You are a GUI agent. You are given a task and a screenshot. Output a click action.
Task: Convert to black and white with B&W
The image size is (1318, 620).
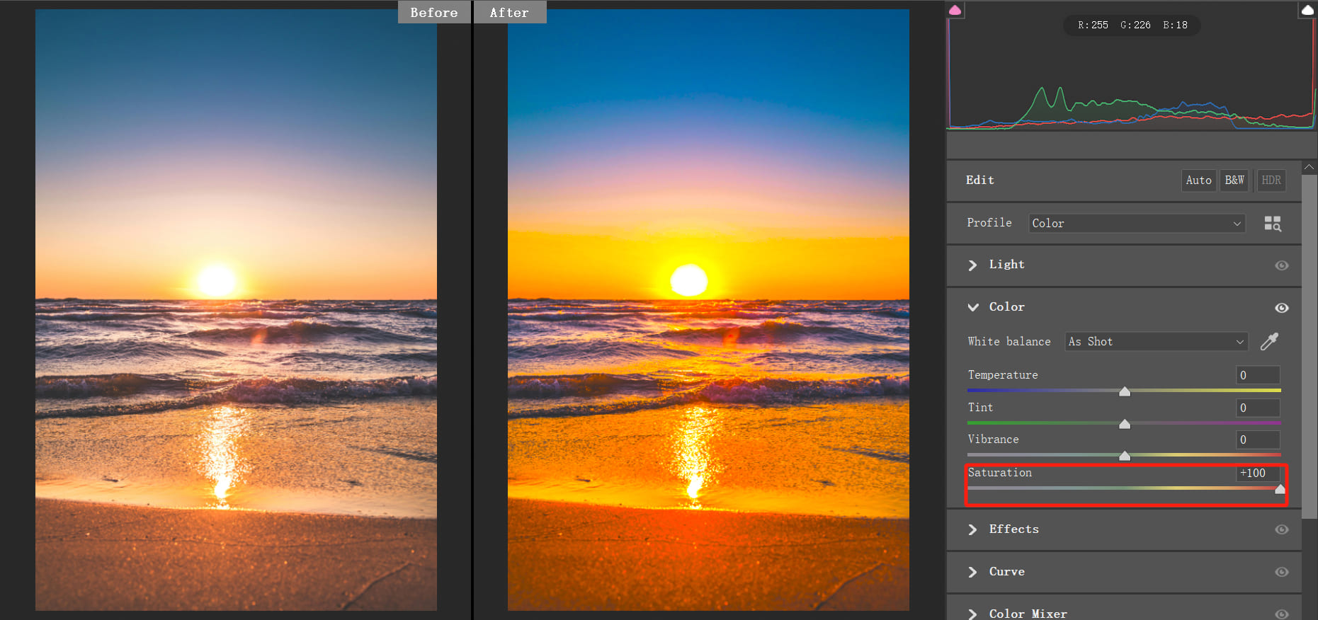(x=1234, y=180)
